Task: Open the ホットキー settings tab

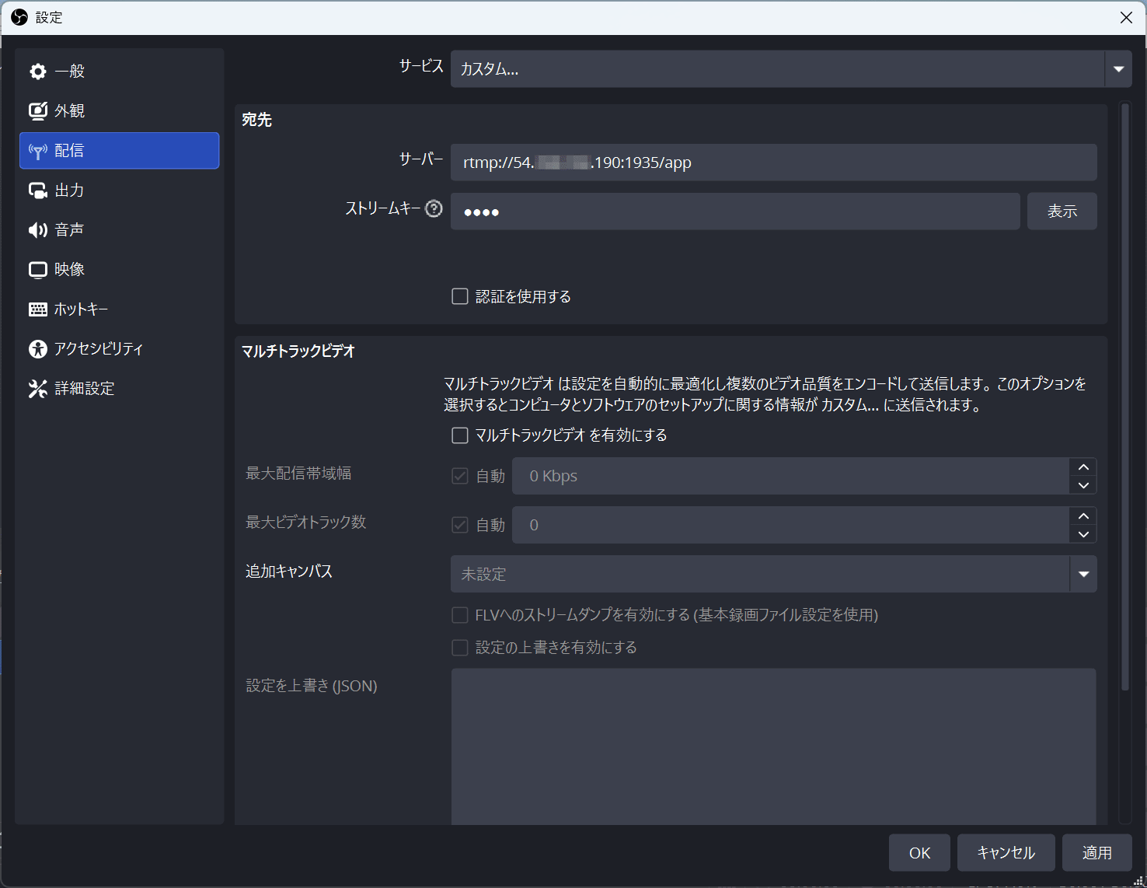Action: pyautogui.click(x=120, y=309)
